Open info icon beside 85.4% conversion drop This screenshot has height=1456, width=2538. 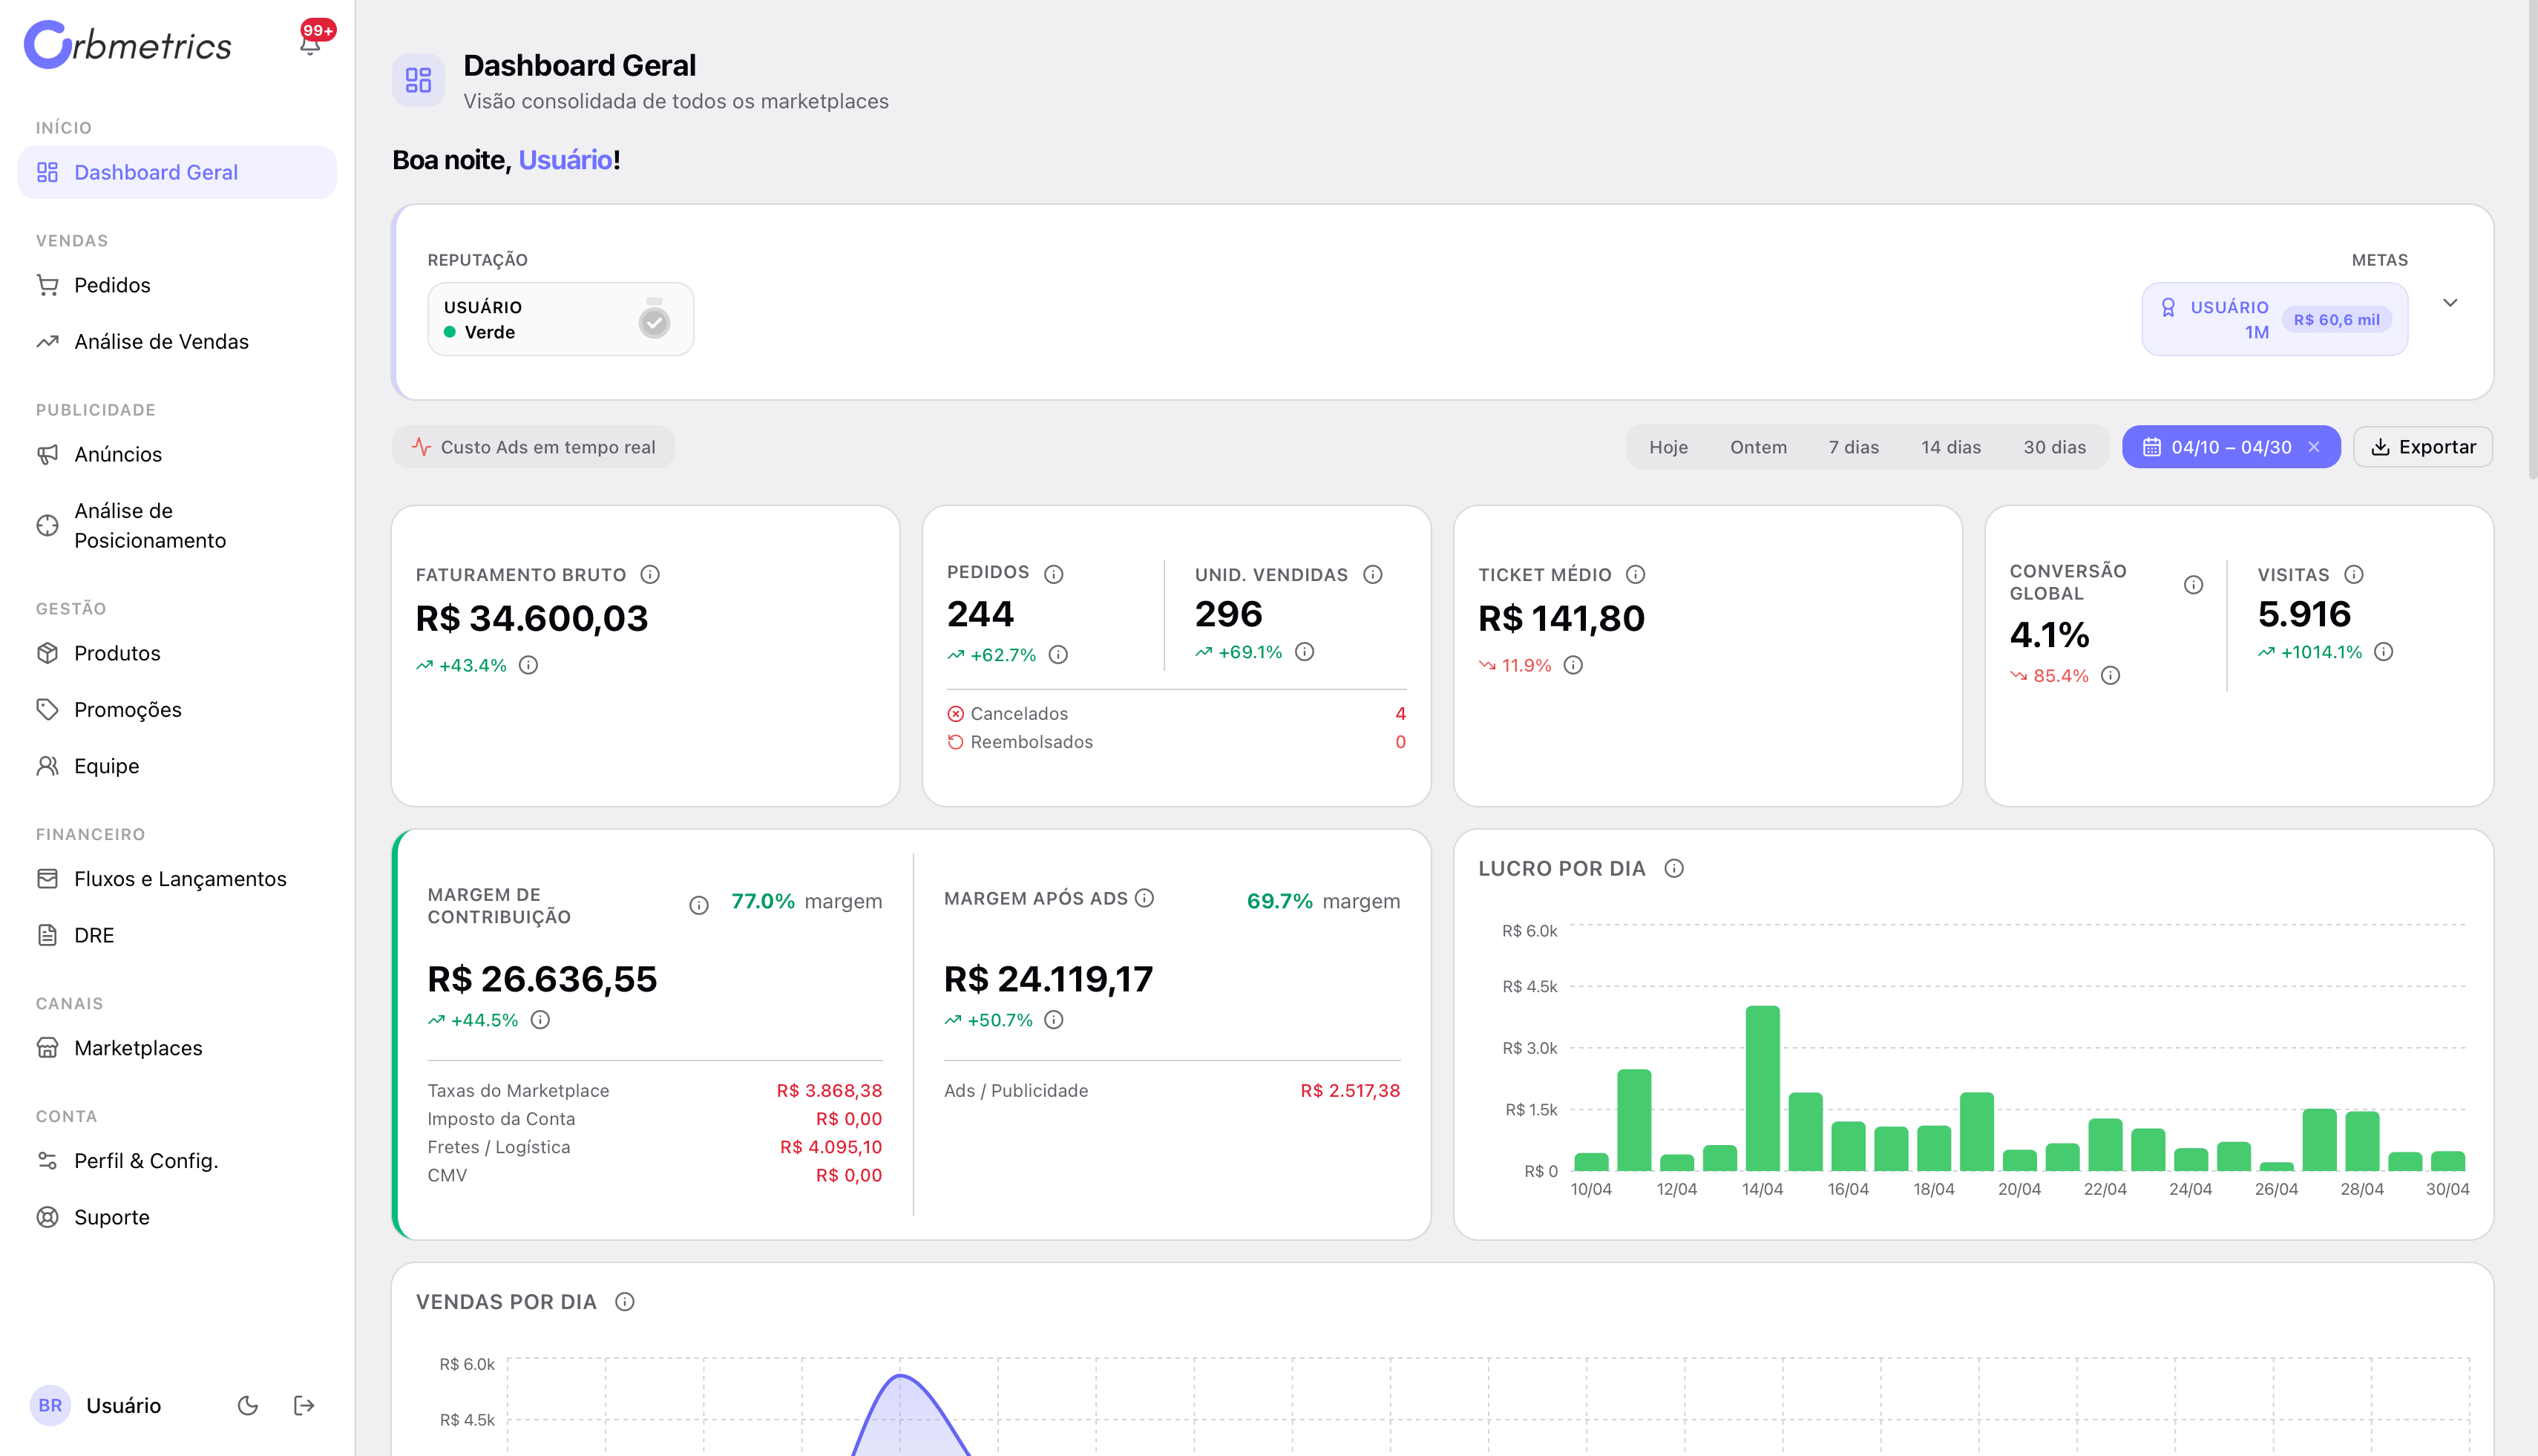coord(2110,675)
